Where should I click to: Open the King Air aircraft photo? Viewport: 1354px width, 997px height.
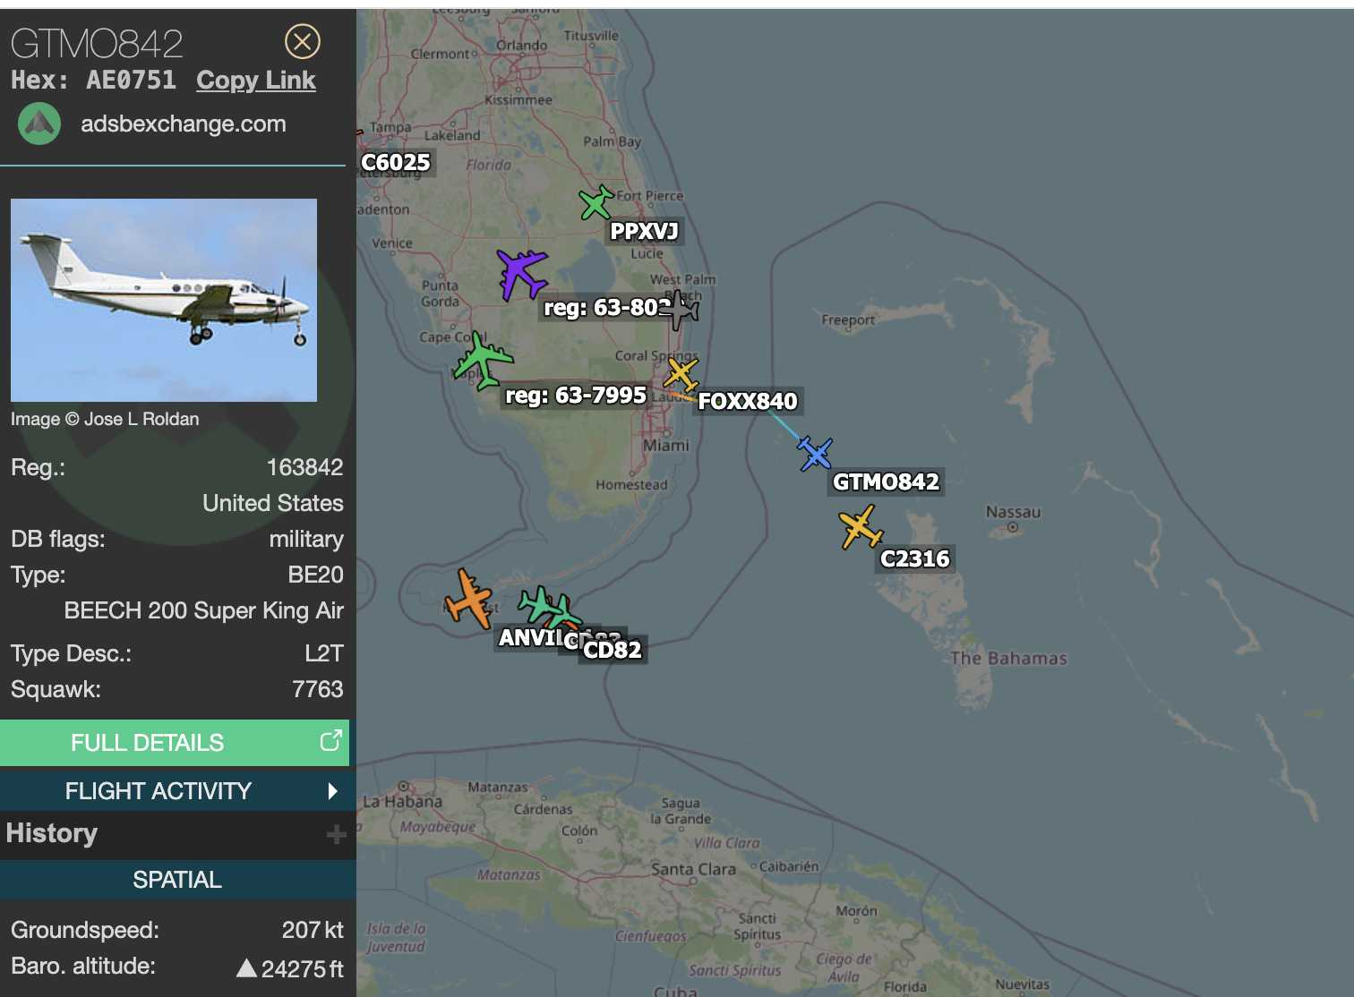(164, 300)
